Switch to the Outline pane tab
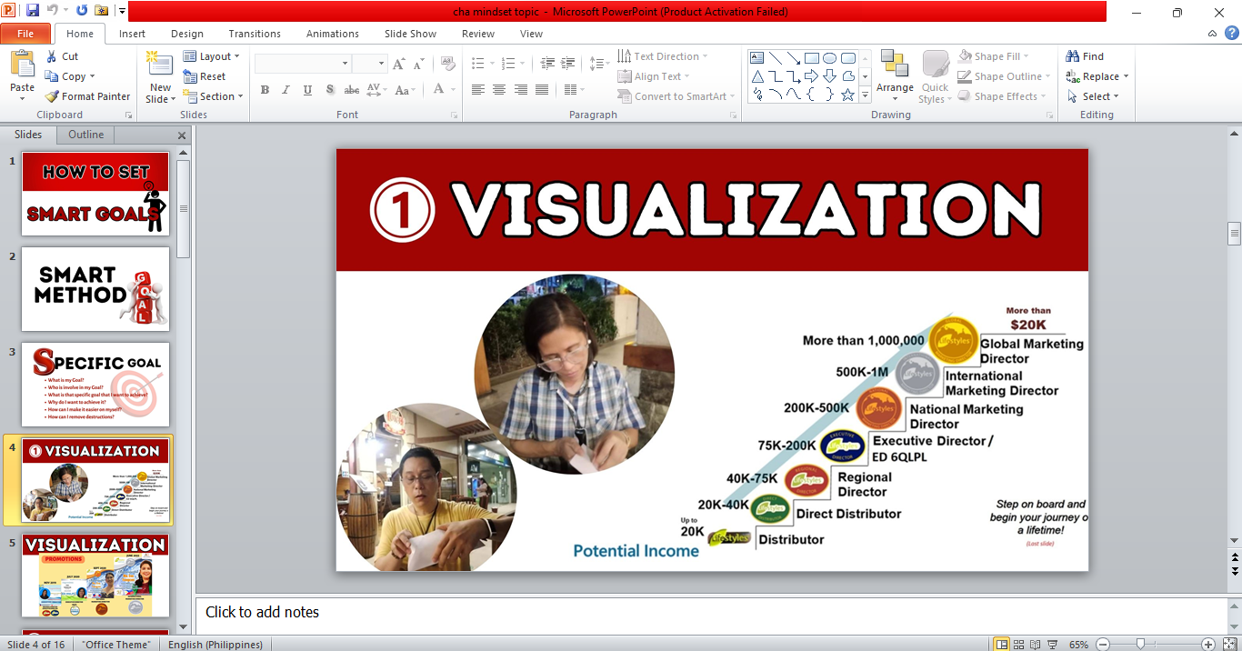This screenshot has width=1242, height=651. (x=86, y=135)
